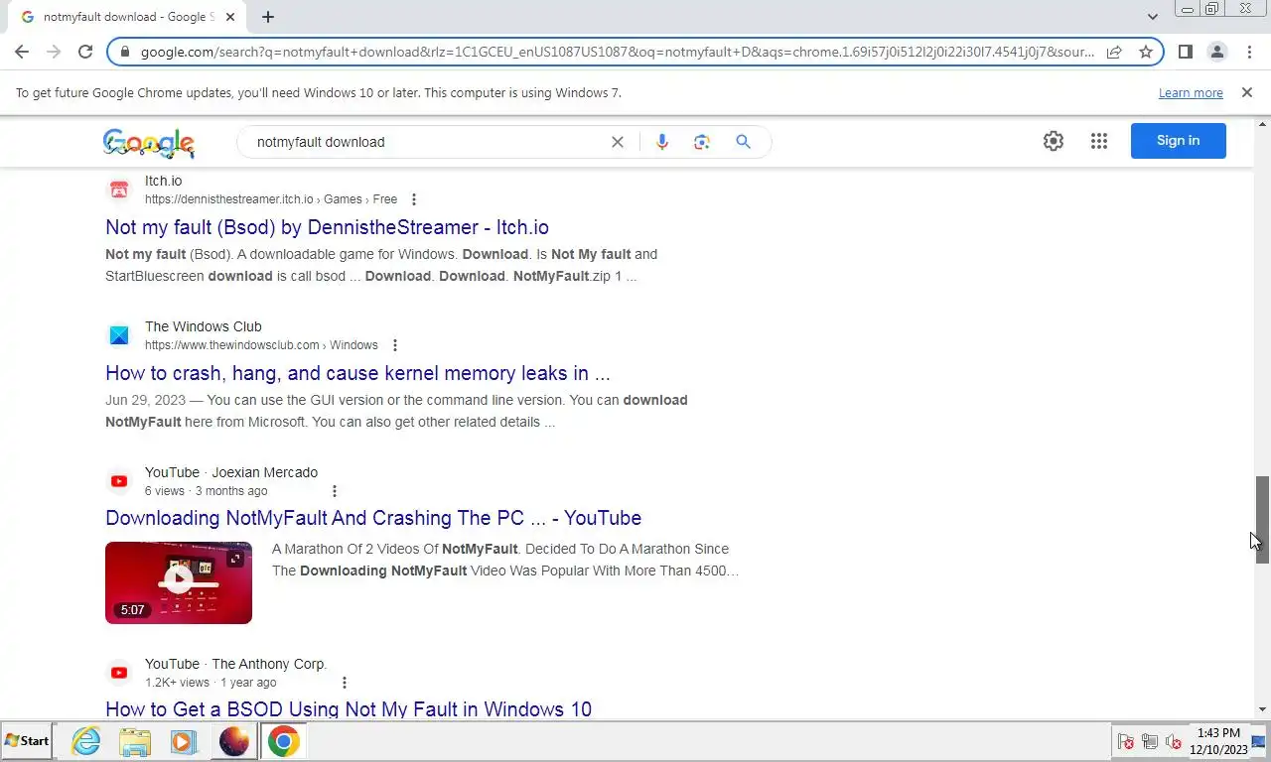
Task: Click The Windows Club site favicon
Action: click(119, 335)
